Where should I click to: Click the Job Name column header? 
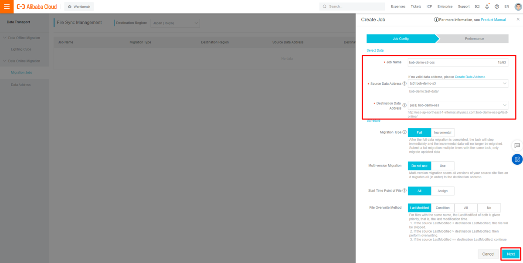(66, 42)
